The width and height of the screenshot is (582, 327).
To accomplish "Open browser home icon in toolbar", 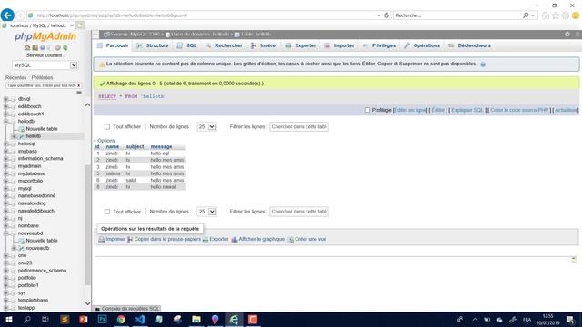I will click(x=546, y=15).
